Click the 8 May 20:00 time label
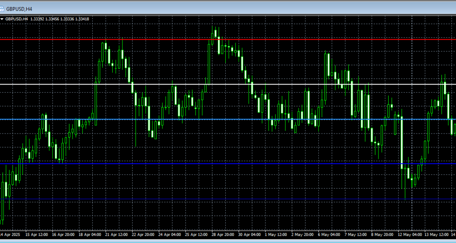 pyautogui.click(x=382, y=235)
